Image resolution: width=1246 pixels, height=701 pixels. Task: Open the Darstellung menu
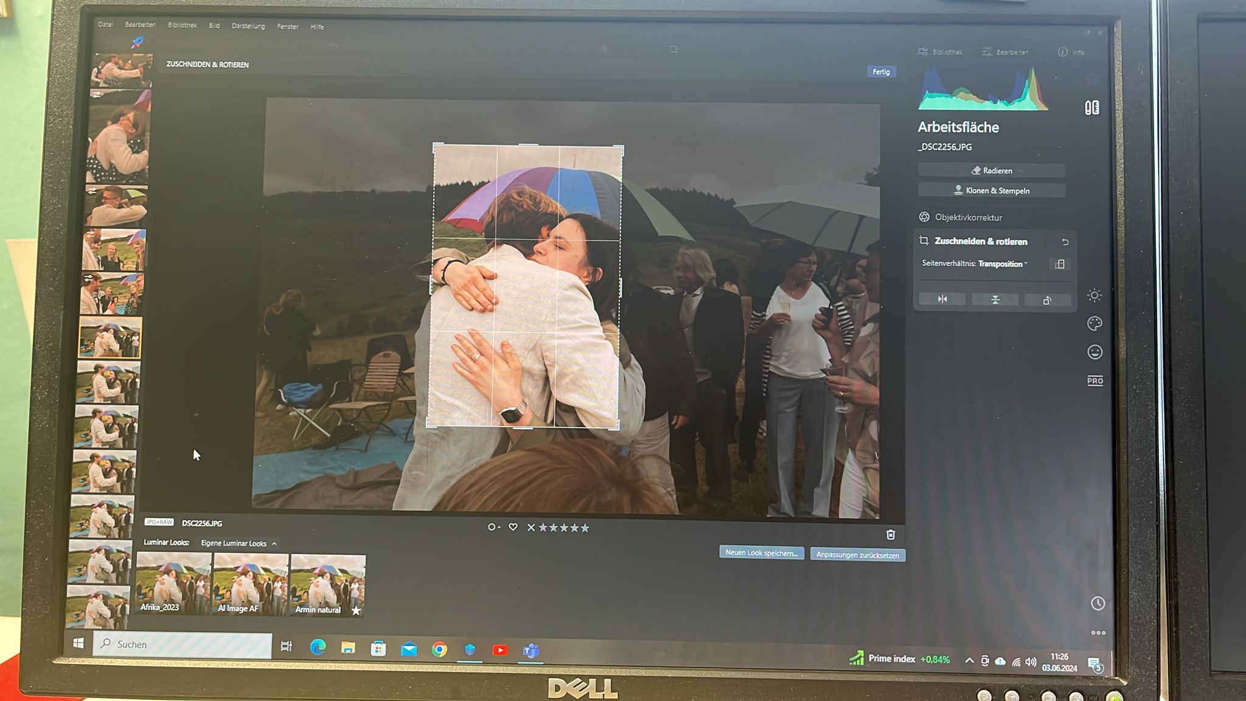pos(248,26)
